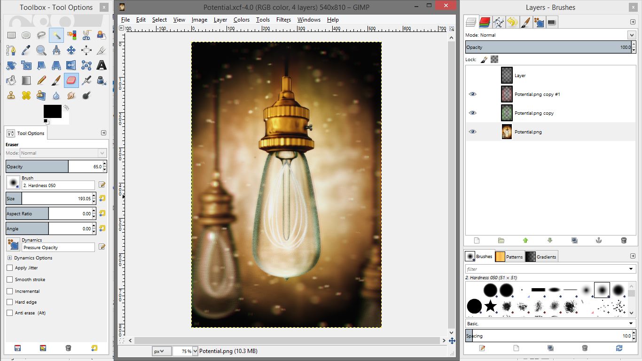This screenshot has height=361, width=642.
Task: Select the Smudge tool
Action: [x=71, y=95]
